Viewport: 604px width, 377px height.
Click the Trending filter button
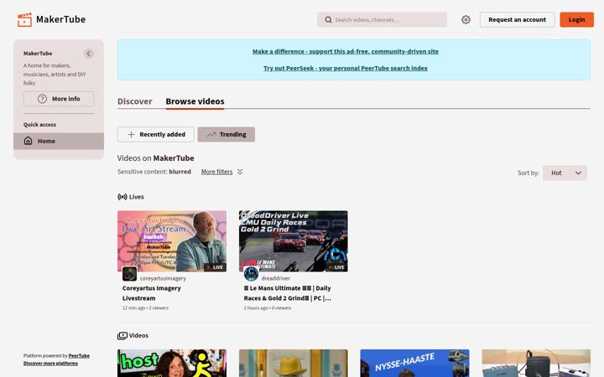tap(226, 134)
